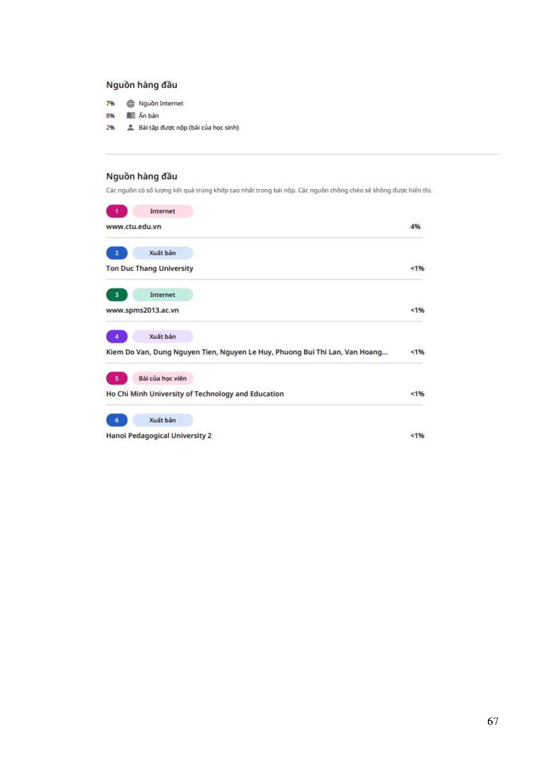551x780 pixels.
Task: Click the 4% match for ctu.edu.vn
Action: [x=415, y=227]
